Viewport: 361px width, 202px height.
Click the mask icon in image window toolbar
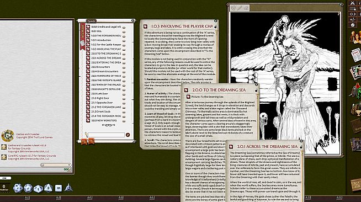pos(233,8)
